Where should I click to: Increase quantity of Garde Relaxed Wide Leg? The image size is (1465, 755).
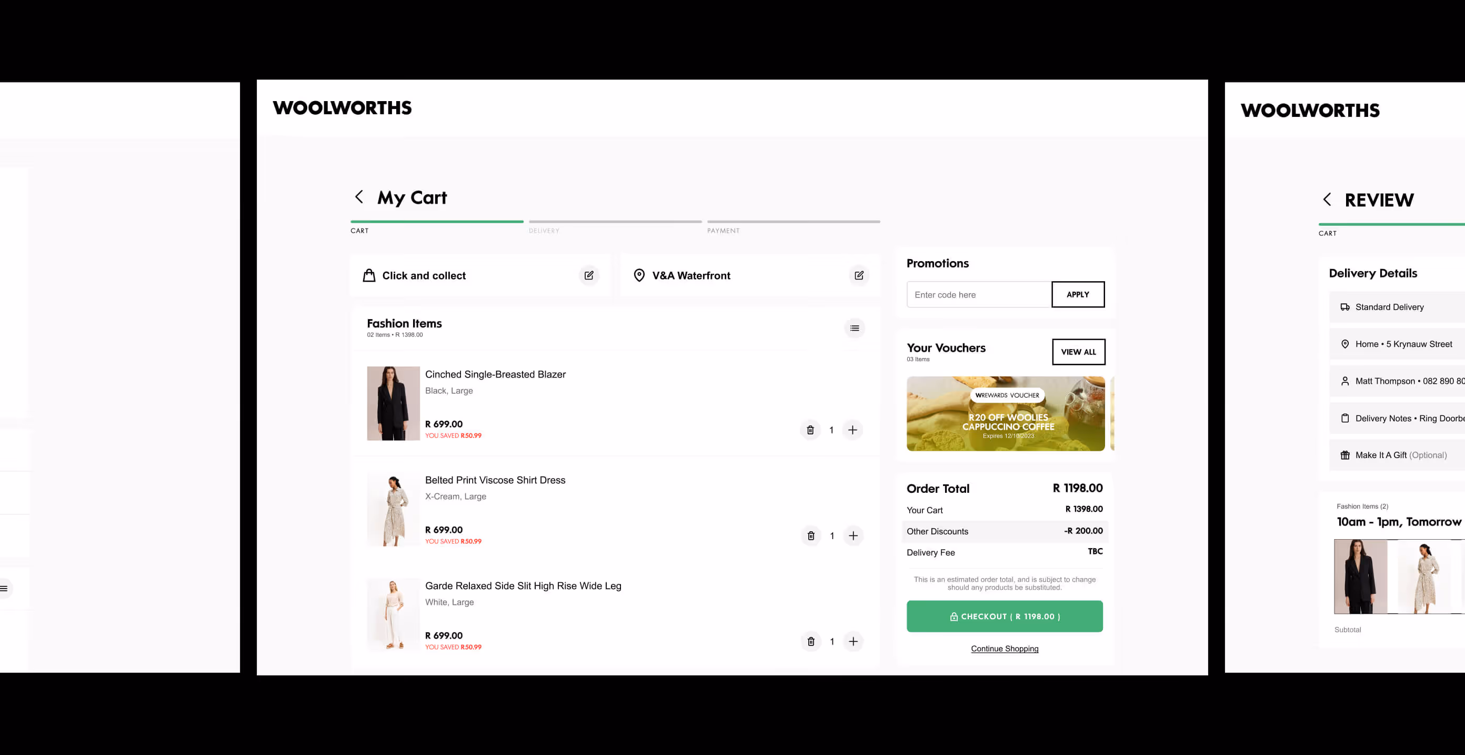(x=853, y=642)
